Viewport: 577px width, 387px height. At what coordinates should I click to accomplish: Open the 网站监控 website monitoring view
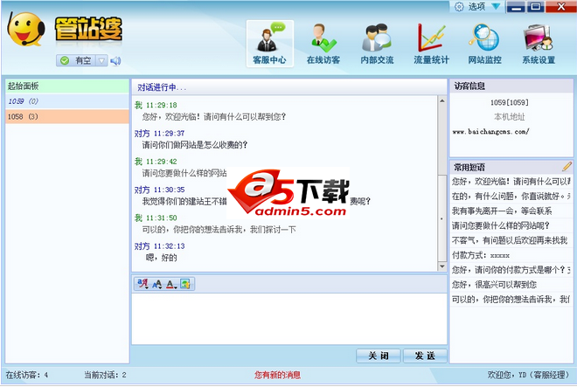click(484, 44)
